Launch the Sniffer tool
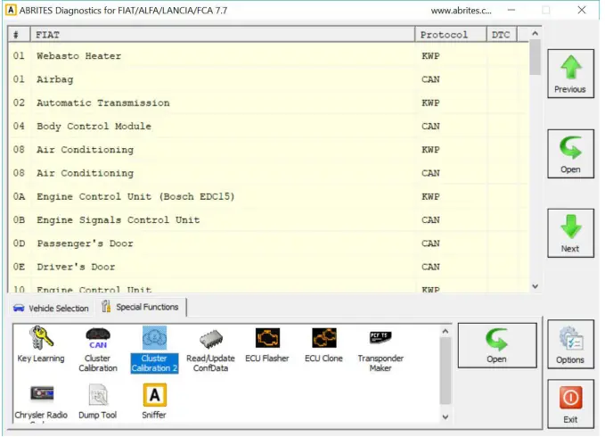This screenshot has width=605, height=437. 154,401
